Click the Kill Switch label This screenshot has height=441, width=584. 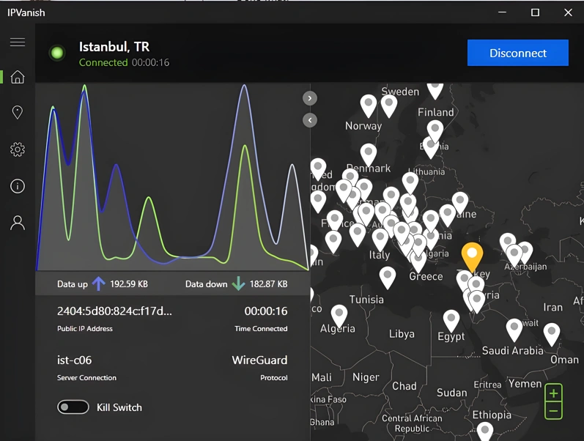click(119, 407)
